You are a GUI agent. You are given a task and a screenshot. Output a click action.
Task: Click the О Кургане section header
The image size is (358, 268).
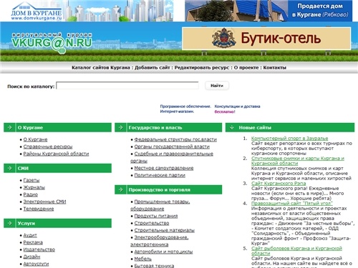pos(57,127)
